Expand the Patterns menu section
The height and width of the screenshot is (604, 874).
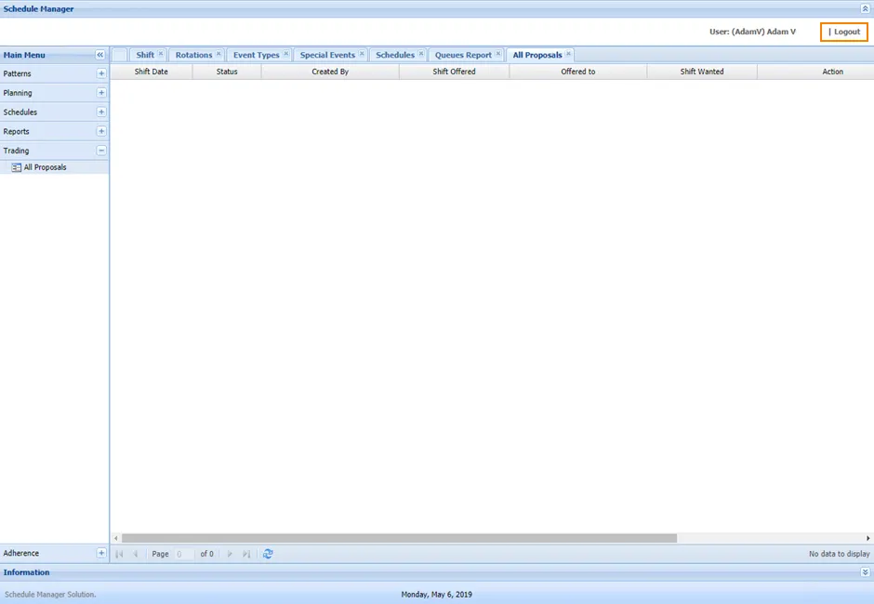click(x=101, y=73)
